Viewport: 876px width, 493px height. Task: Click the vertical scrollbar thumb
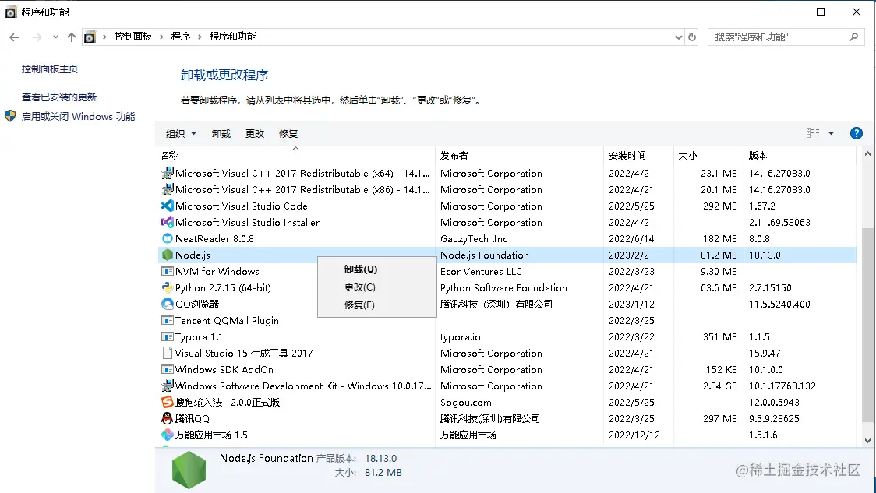[x=867, y=325]
